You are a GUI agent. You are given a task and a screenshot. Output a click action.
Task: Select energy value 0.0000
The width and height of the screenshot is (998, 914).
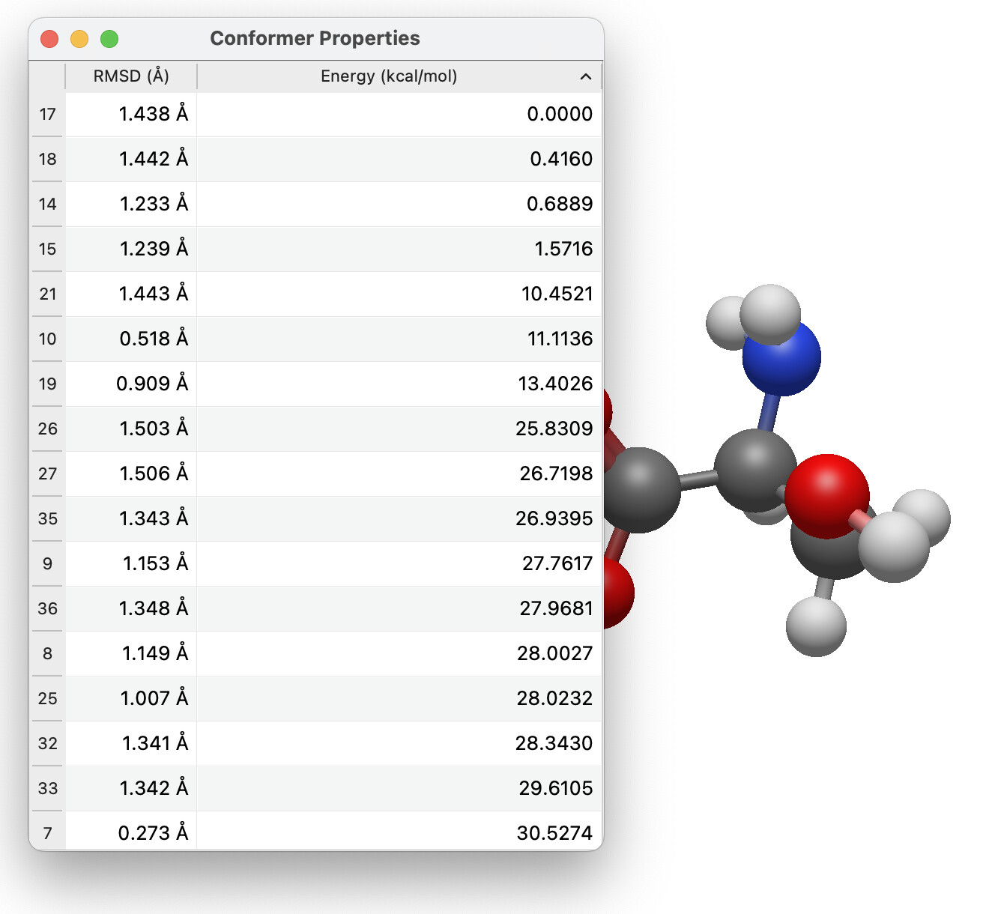[x=399, y=114]
